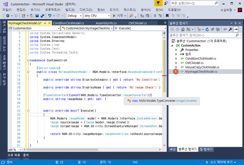
Task: Pin the MyImageCheckModel.cs tab
Action: pyautogui.click(x=45, y=23)
